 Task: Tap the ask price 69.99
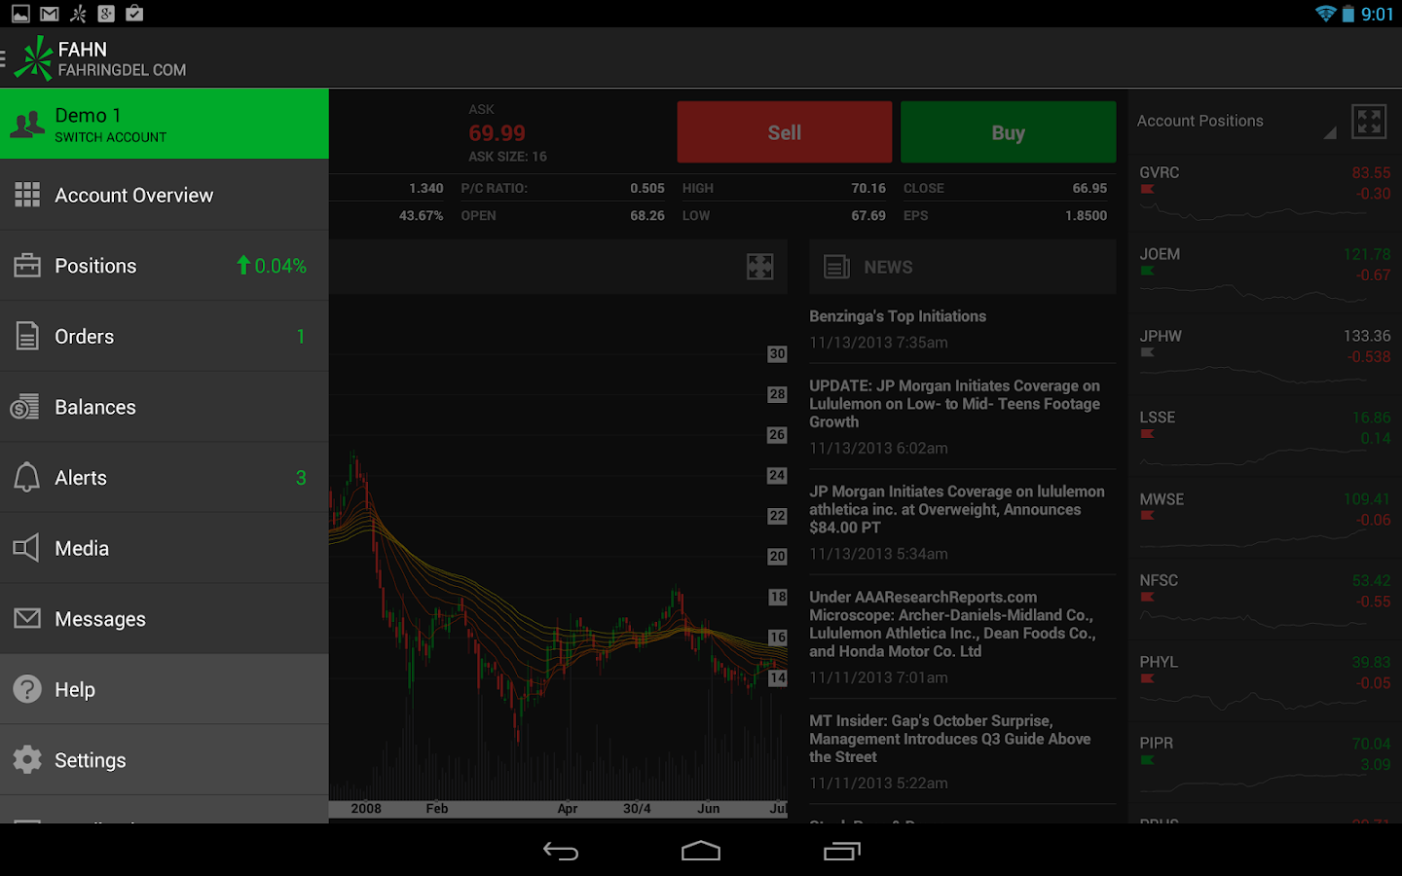pos(497,133)
